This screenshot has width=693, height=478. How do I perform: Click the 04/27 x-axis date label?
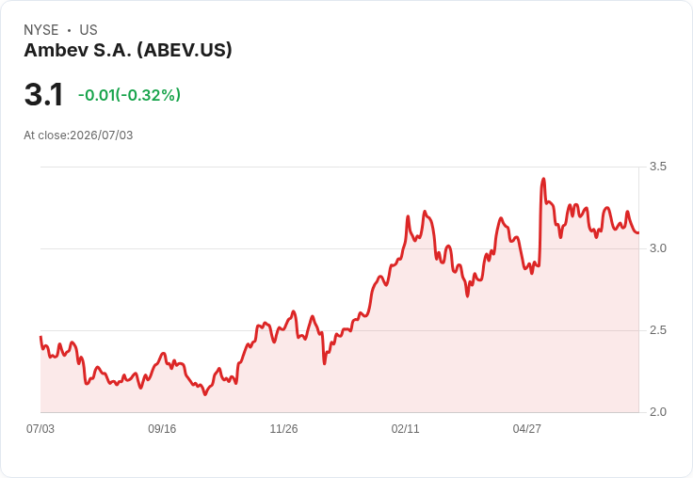(x=527, y=429)
